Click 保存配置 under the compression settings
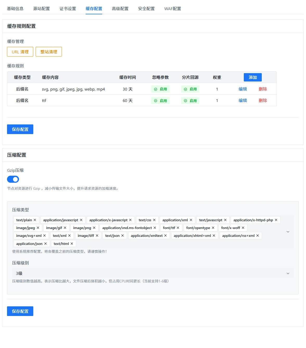 (20, 311)
